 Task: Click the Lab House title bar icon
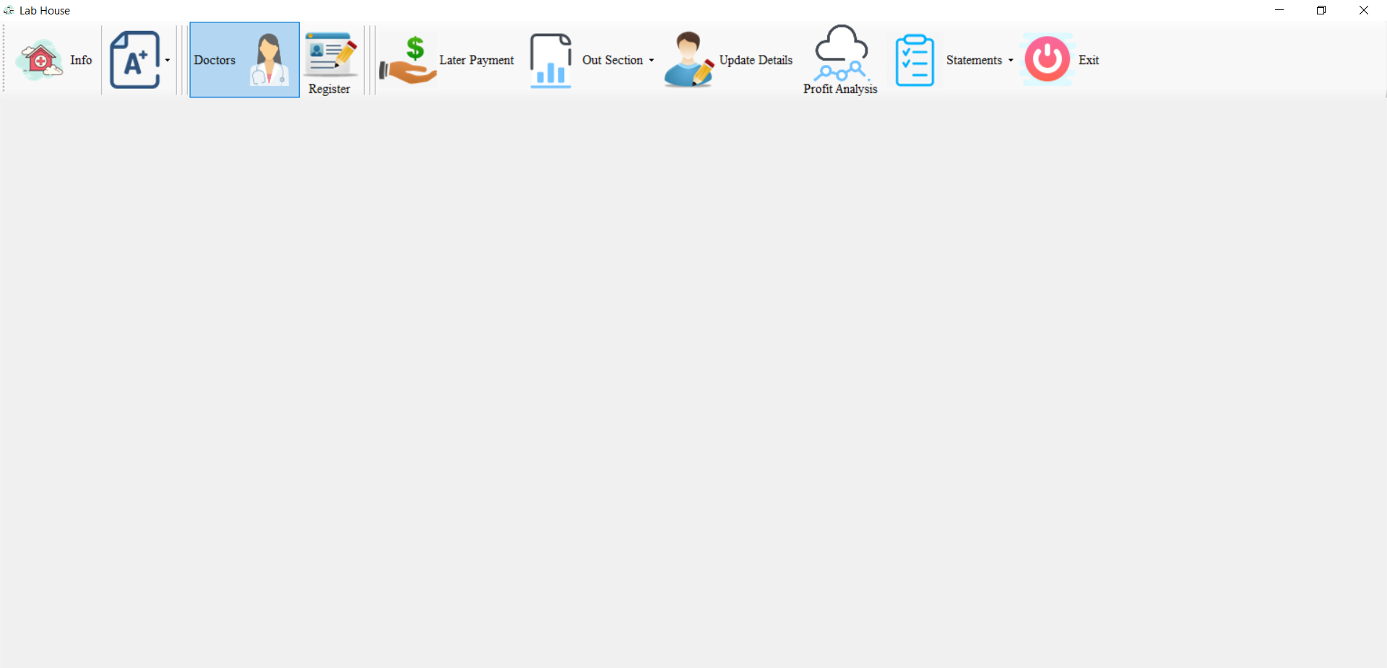tap(9, 10)
